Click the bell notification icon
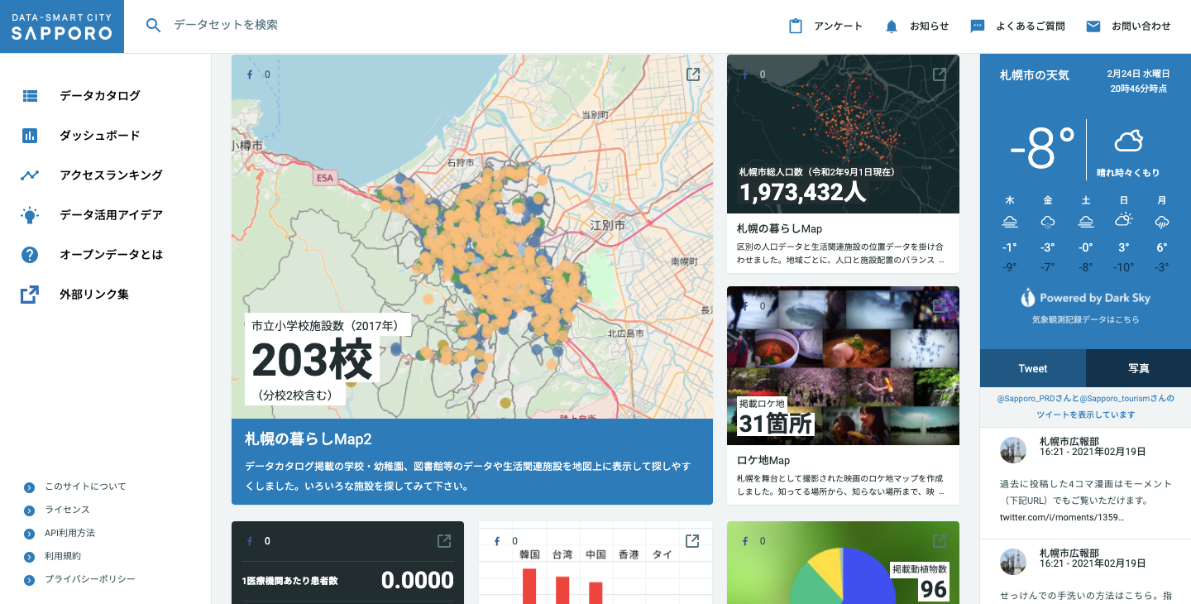 891,26
